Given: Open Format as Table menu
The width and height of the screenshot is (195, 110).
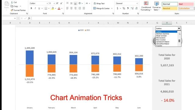Looking at the screenshot, I should pos(156,6).
